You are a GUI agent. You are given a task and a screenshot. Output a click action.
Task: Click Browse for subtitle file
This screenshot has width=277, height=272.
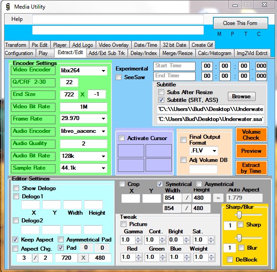(x=242, y=96)
